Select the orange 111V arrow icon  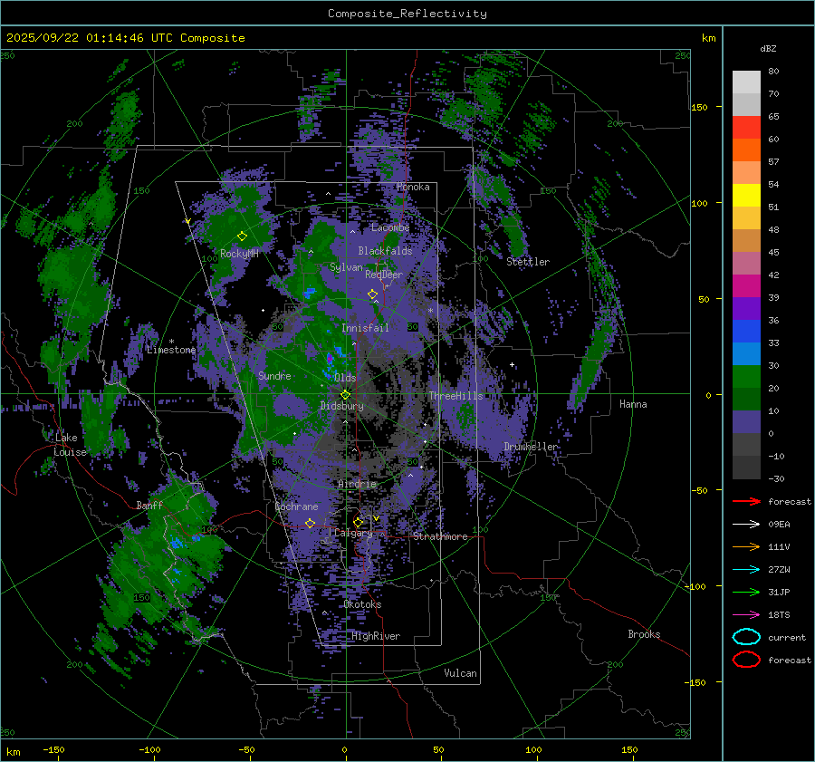click(x=746, y=546)
